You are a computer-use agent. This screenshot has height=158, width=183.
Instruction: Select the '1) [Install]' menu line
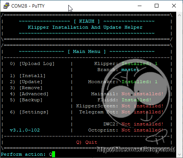tap(28, 76)
